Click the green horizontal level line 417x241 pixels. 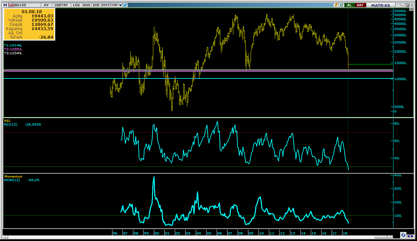pos(370,64)
